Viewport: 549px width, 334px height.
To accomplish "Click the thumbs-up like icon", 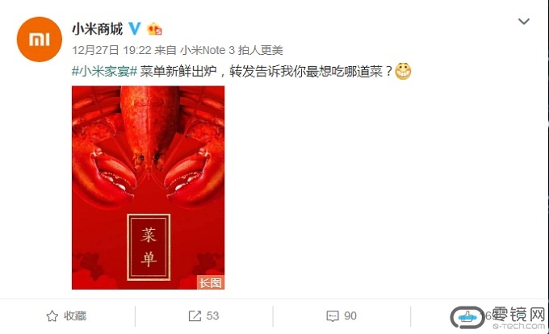I will [x=467, y=318].
